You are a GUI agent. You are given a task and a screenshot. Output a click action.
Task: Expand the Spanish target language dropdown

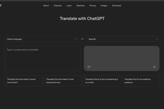pos(123,39)
